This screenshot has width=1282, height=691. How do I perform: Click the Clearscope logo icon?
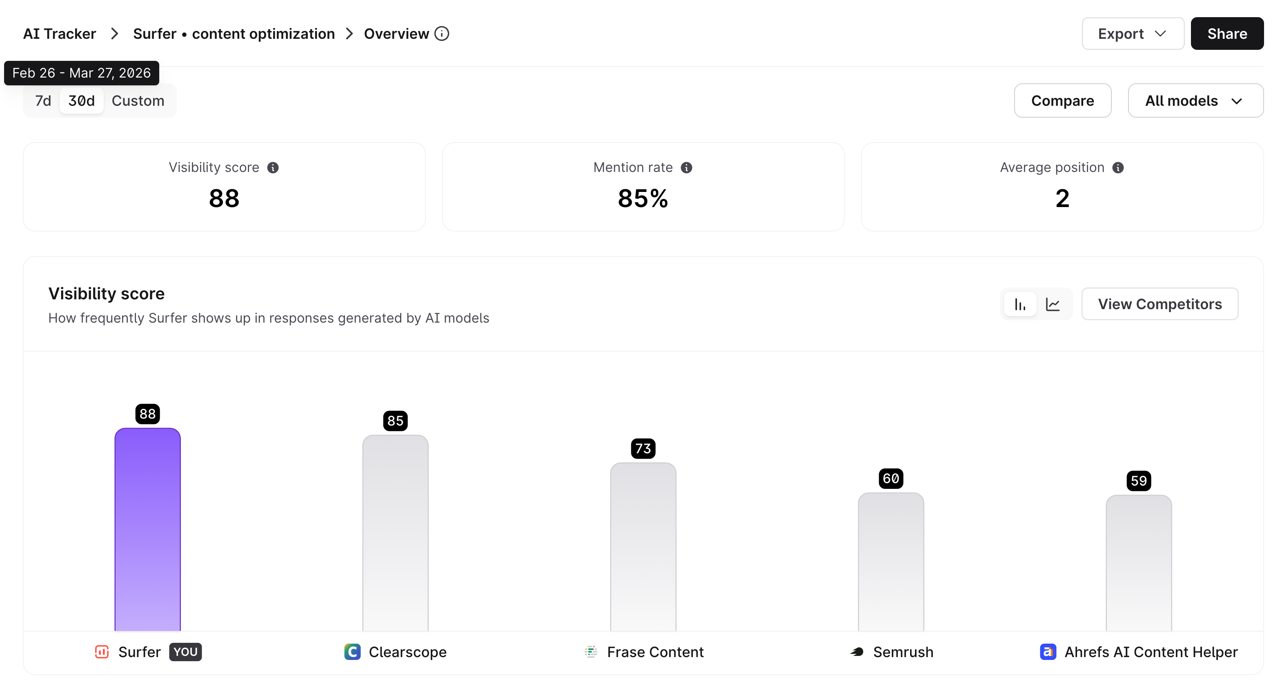point(352,652)
